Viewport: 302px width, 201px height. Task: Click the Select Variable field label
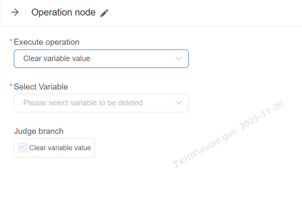(41, 87)
